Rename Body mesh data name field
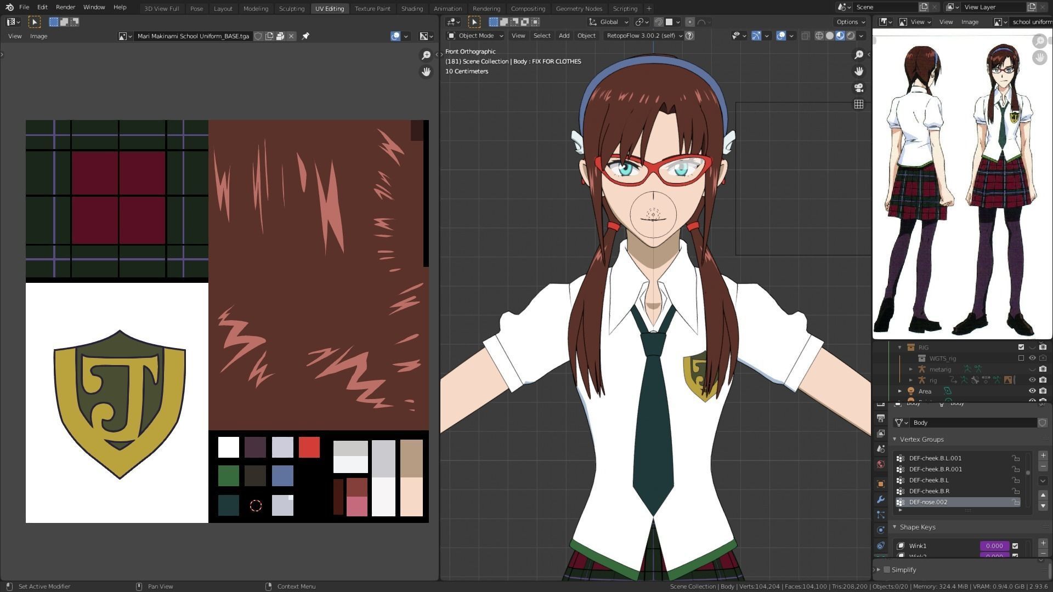 coord(973,423)
